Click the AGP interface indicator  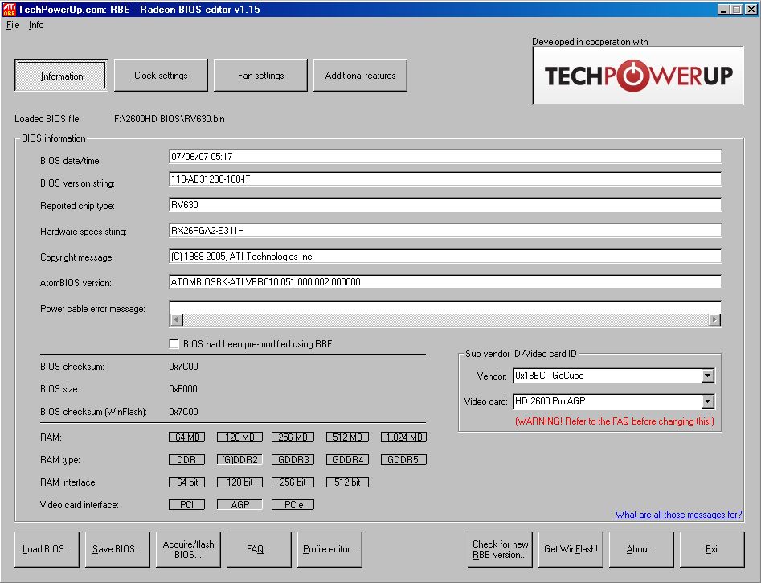tap(239, 505)
